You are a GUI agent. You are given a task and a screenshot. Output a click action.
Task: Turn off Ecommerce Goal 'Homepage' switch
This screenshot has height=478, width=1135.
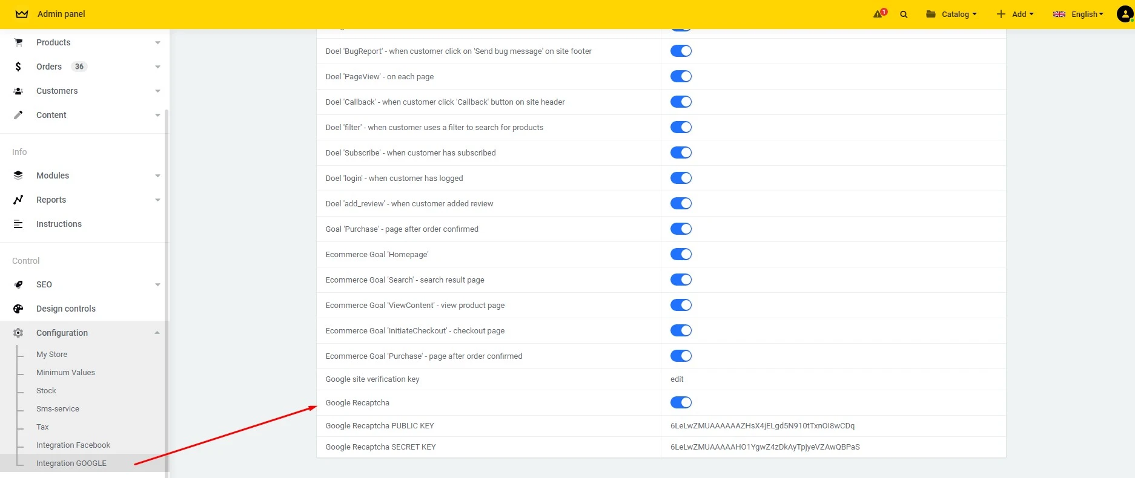[x=681, y=254]
